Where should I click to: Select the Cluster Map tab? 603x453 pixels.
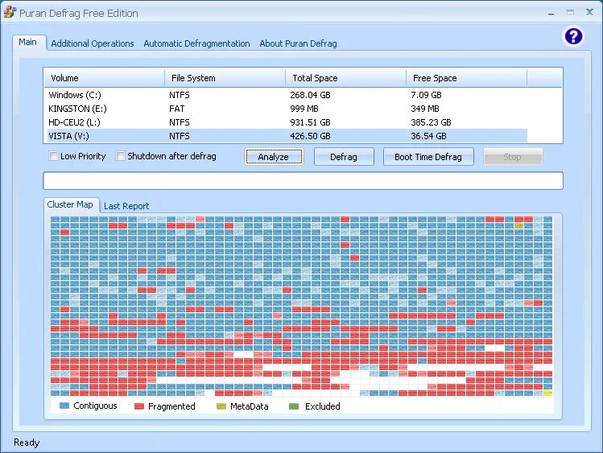click(70, 205)
